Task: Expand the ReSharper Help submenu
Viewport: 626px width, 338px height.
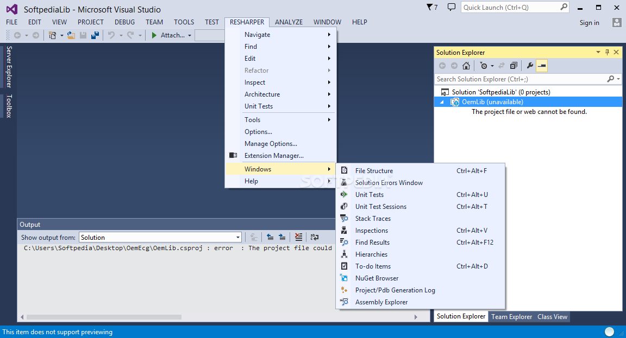Action: (280, 181)
